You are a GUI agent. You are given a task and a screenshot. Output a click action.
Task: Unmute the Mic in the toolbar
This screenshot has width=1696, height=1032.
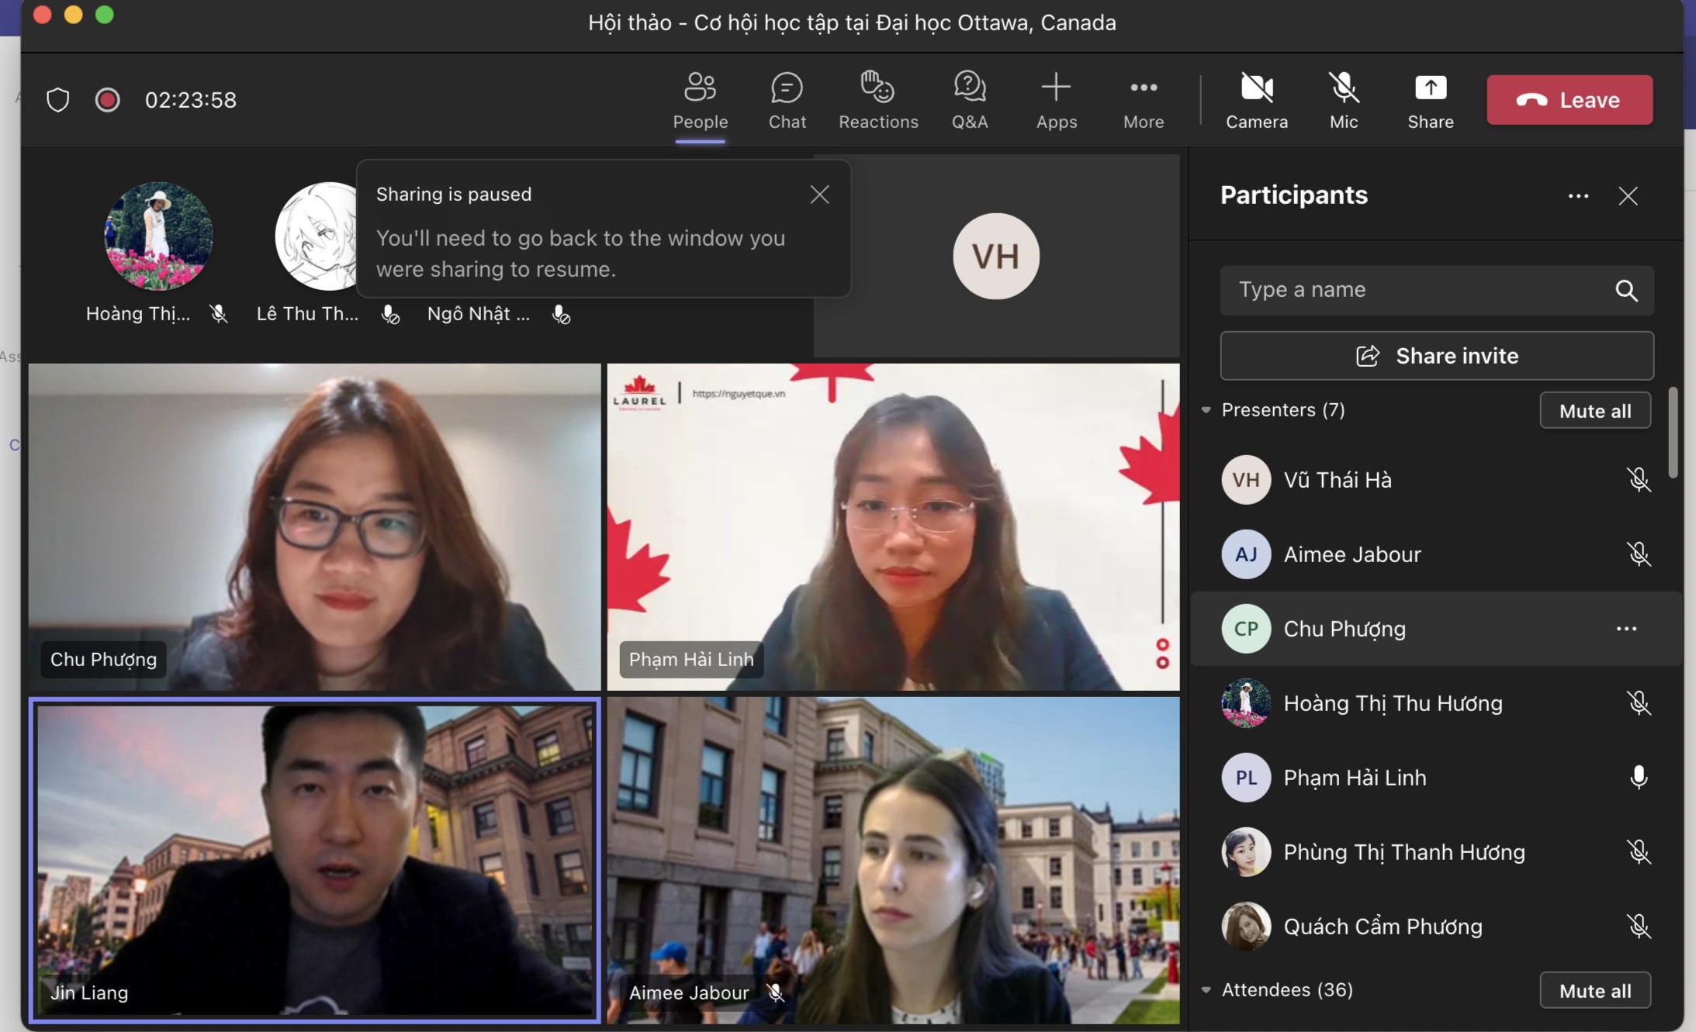[1343, 88]
